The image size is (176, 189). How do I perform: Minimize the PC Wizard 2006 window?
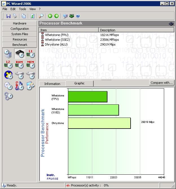(x=162, y=4)
